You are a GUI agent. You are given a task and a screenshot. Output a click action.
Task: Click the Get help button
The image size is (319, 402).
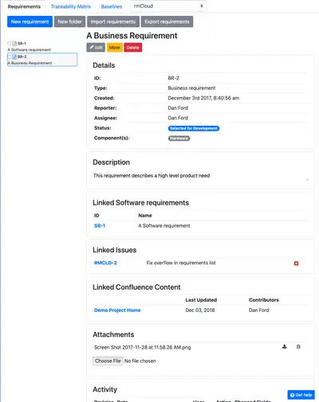(301, 395)
